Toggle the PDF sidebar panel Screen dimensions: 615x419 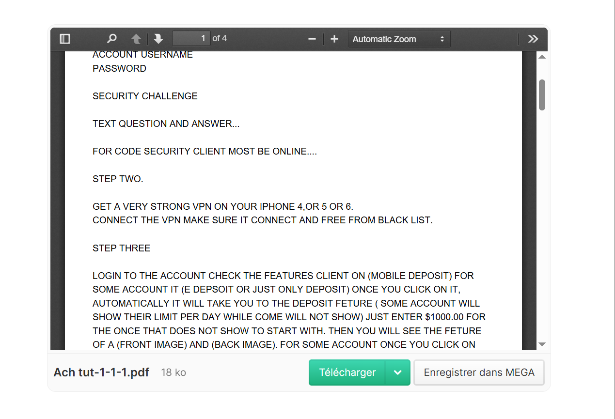click(65, 39)
